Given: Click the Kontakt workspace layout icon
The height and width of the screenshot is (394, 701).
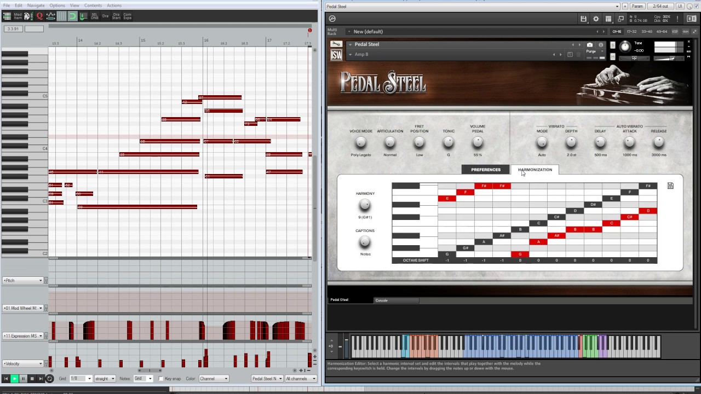Looking at the screenshot, I should [608, 19].
